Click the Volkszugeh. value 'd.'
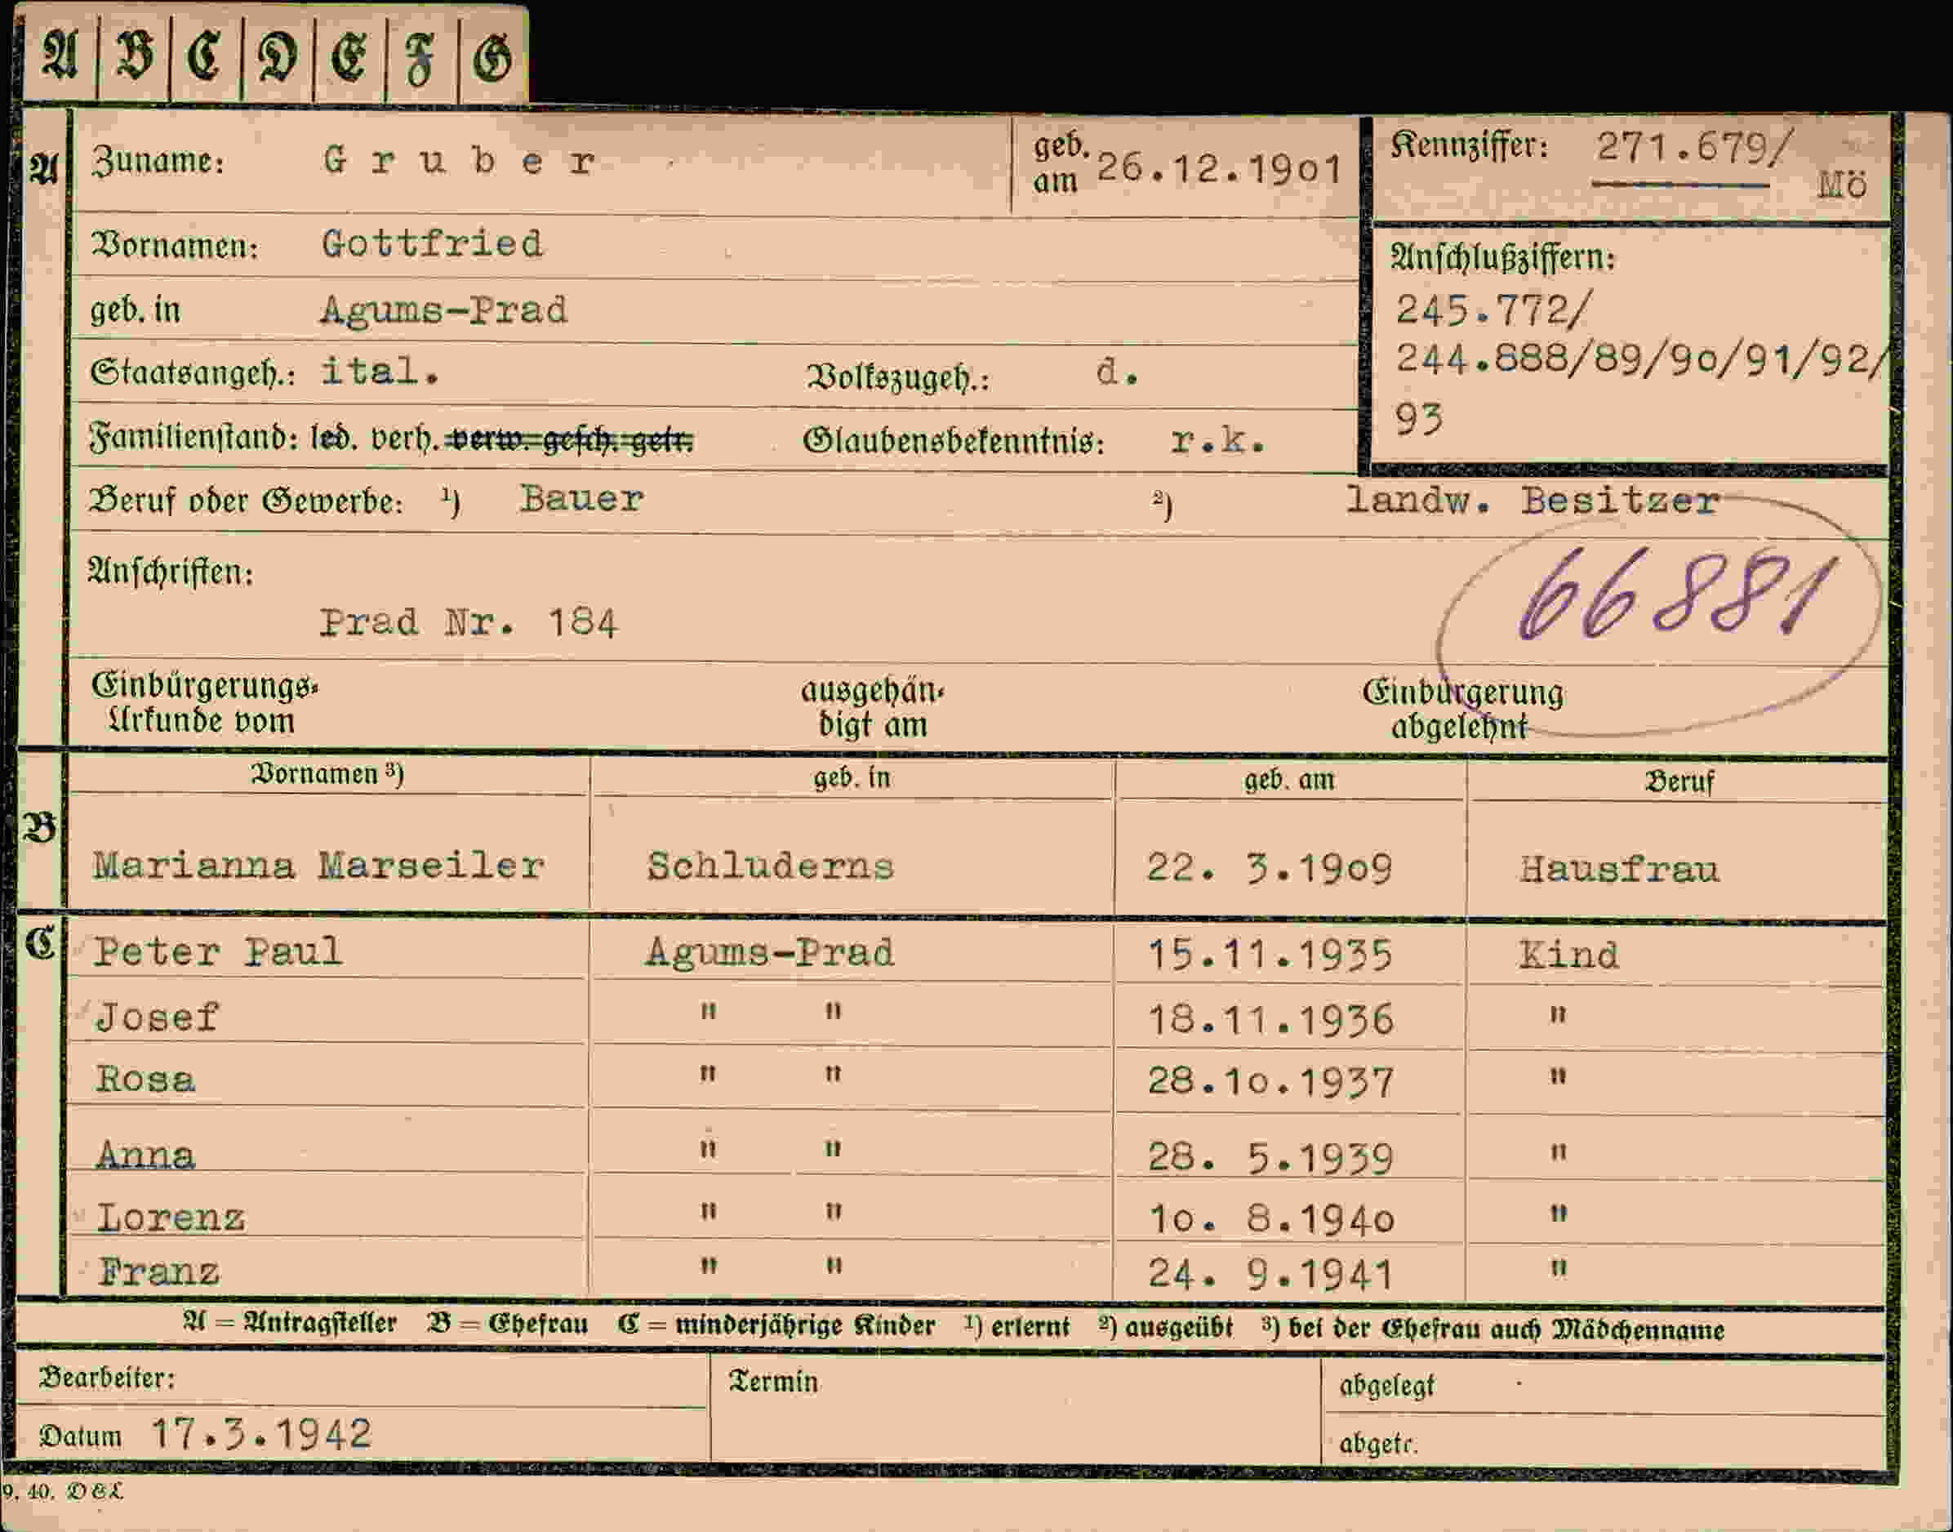 pos(1117,372)
